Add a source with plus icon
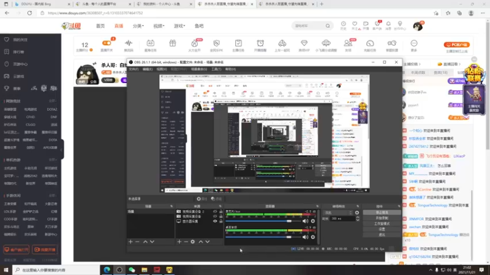Image resolution: width=490 pixels, height=275 pixels. 179,241
